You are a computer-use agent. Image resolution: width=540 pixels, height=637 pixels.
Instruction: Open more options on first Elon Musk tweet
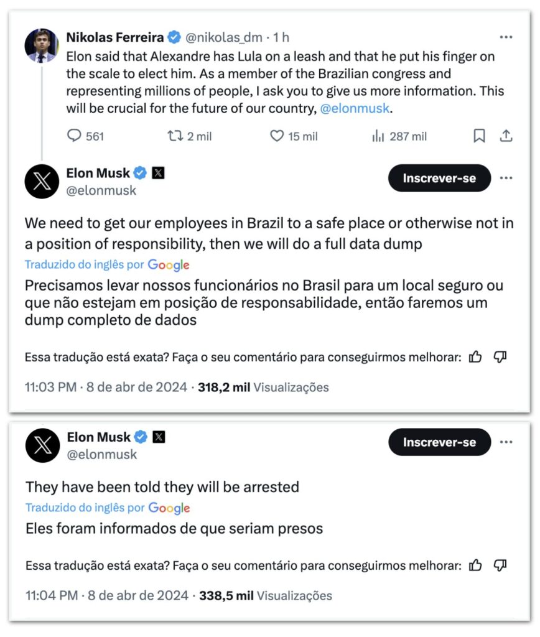(x=506, y=178)
